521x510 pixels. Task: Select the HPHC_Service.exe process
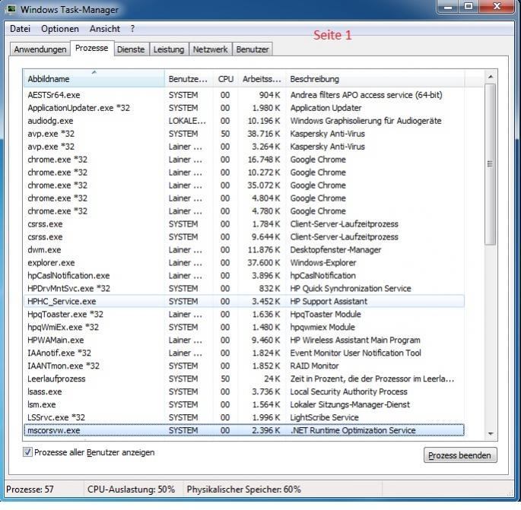[x=244, y=302]
